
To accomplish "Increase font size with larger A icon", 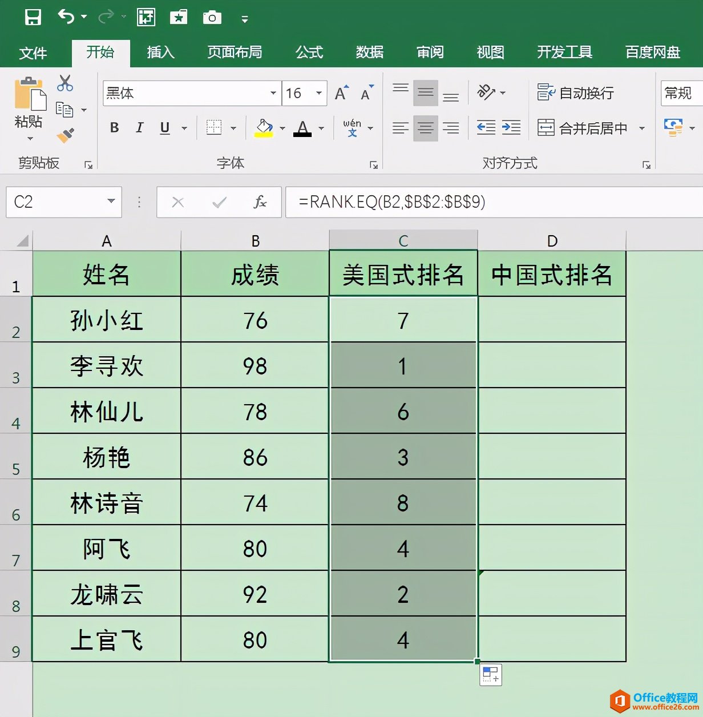I will [342, 92].
